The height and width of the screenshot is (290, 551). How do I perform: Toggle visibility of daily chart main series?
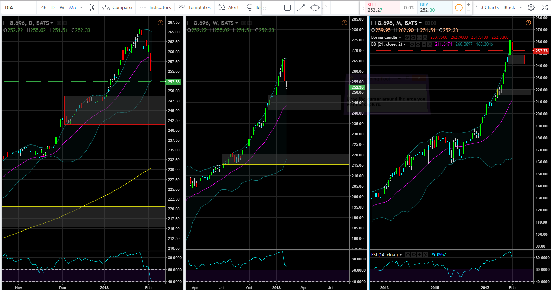pos(59,23)
